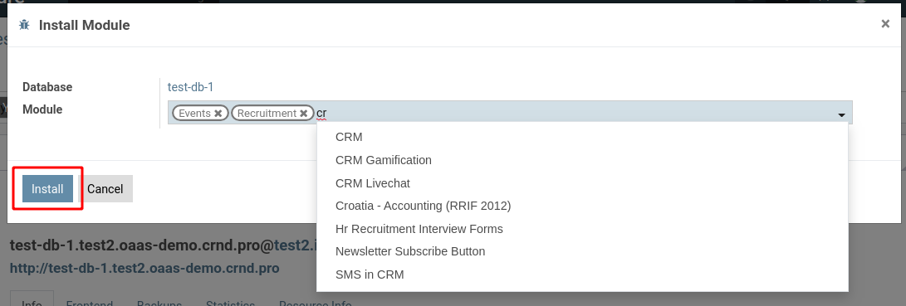Remove the Recruitment tag using its x icon

(x=303, y=113)
